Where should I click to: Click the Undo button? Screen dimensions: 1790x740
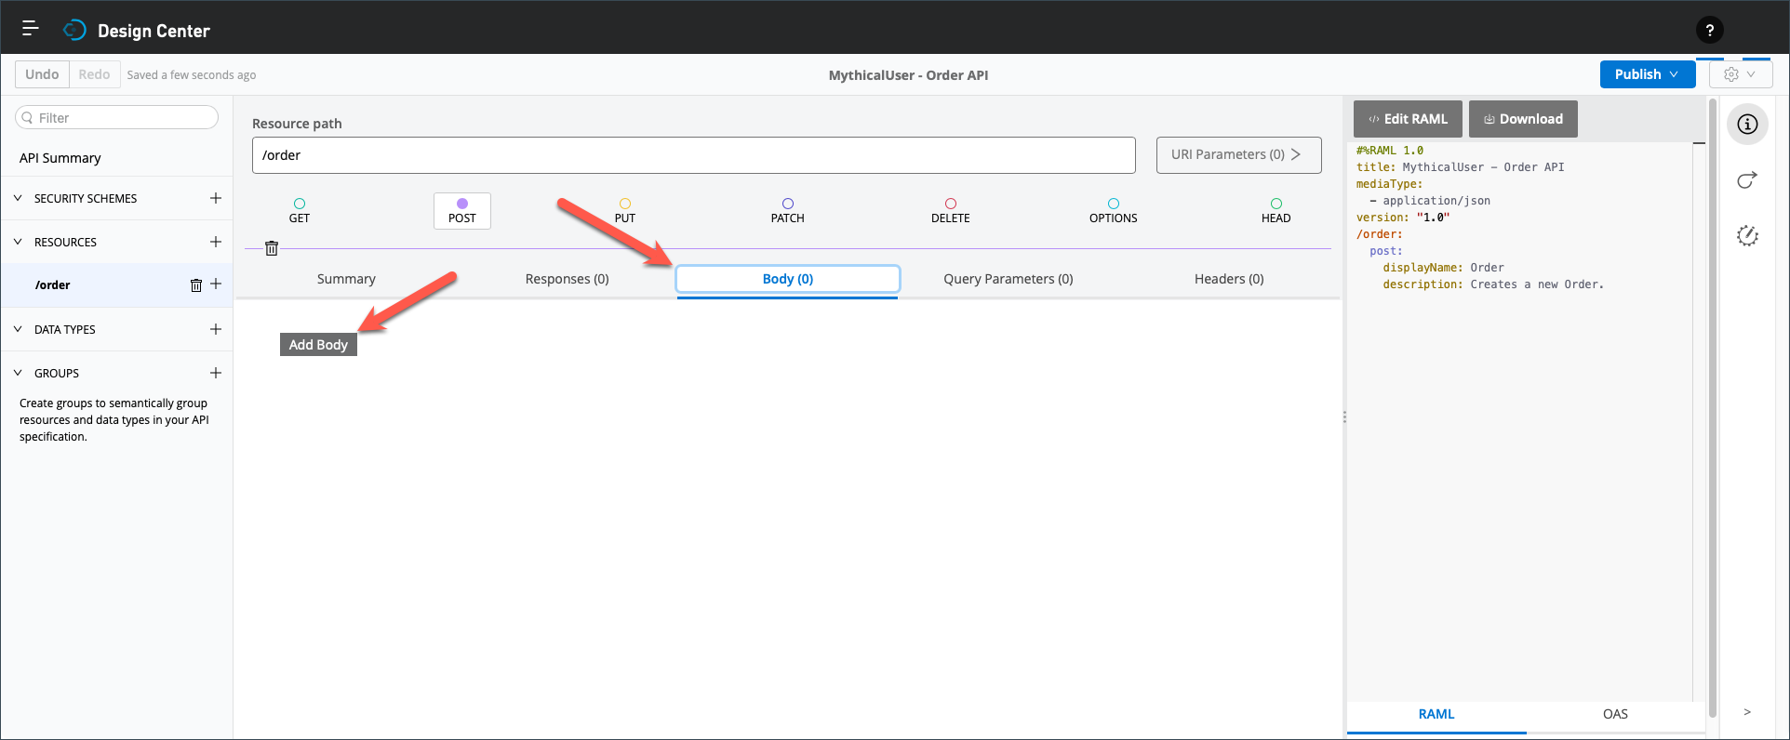click(42, 74)
